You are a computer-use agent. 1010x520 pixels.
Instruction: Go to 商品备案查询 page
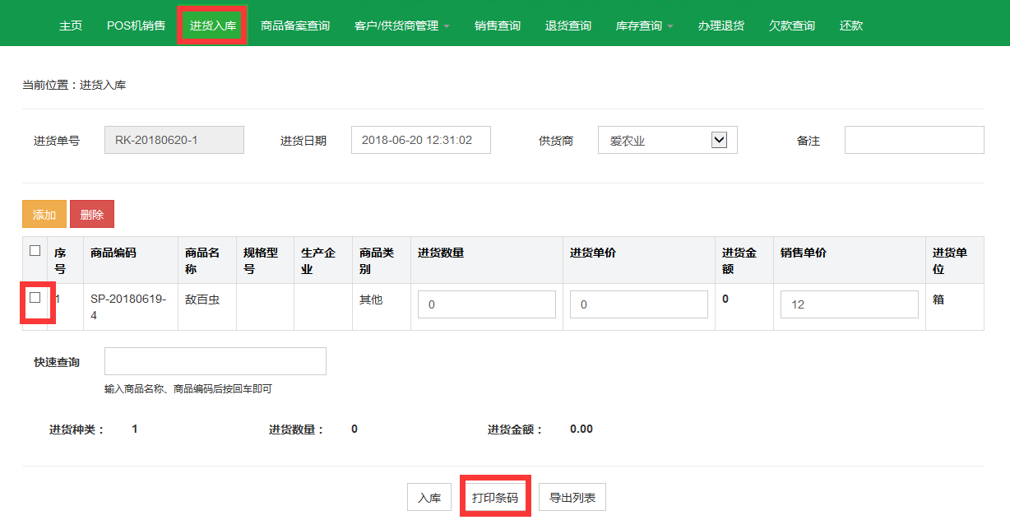pos(295,26)
